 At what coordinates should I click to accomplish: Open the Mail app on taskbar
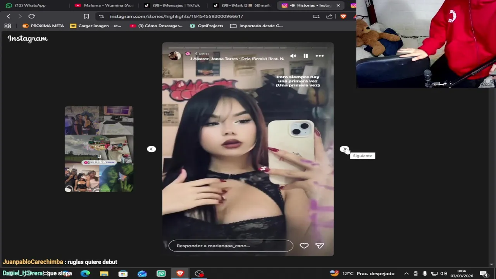click(142, 274)
